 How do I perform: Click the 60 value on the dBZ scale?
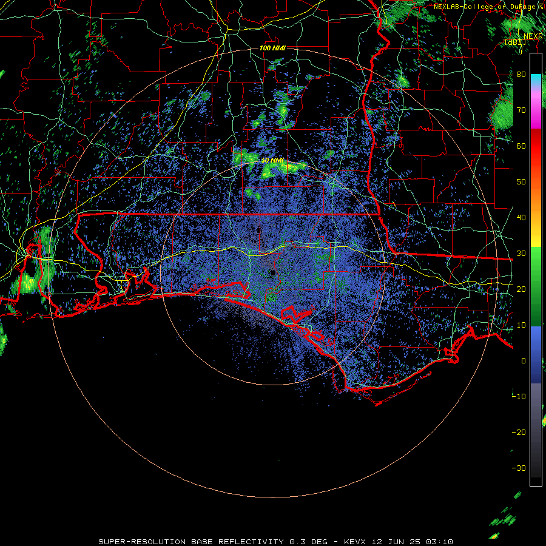coord(521,146)
